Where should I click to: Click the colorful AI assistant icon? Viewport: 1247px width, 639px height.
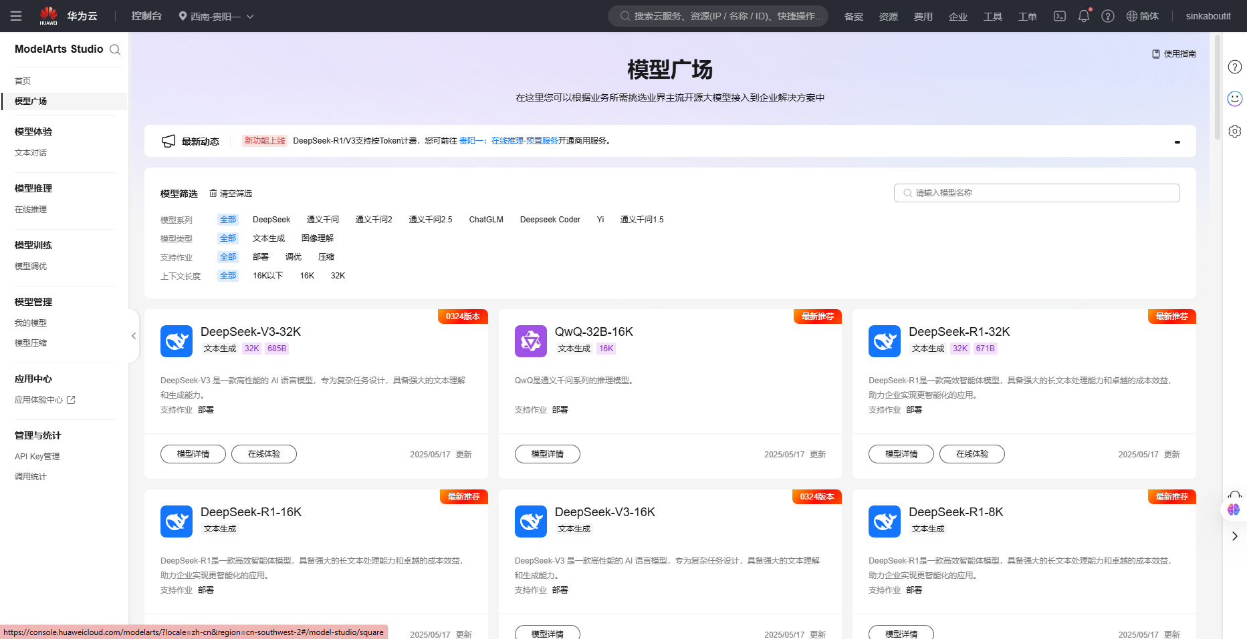[x=1234, y=509]
